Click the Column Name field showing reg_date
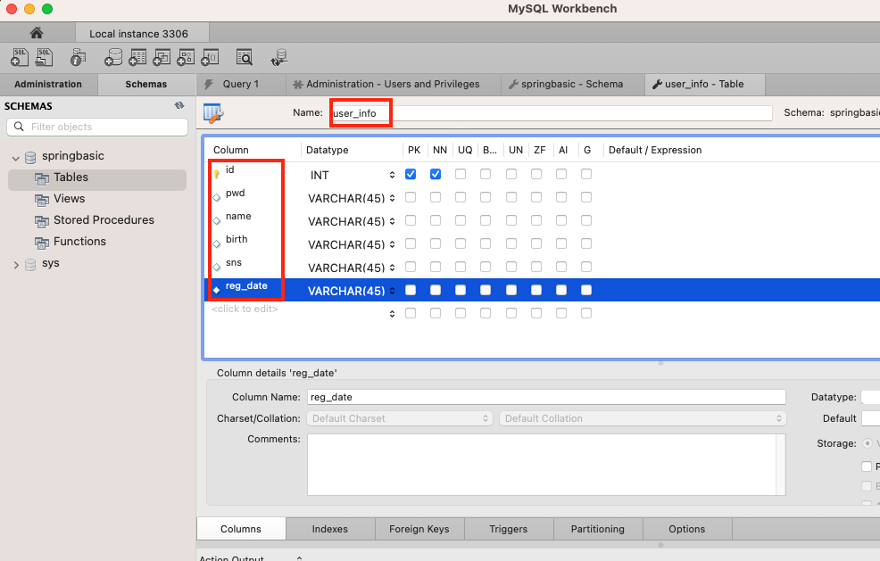 click(546, 397)
